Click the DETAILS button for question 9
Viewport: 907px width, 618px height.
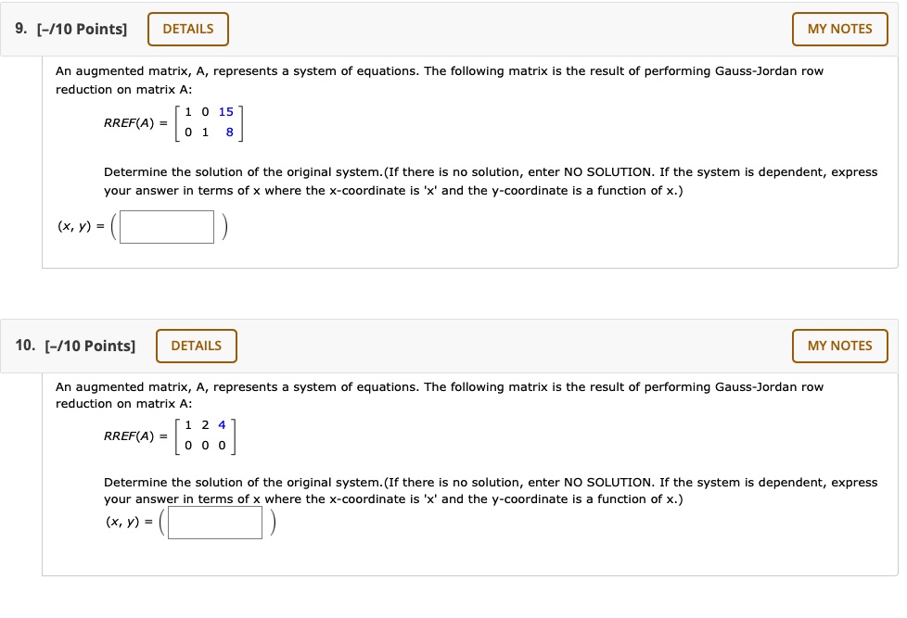[x=187, y=29]
